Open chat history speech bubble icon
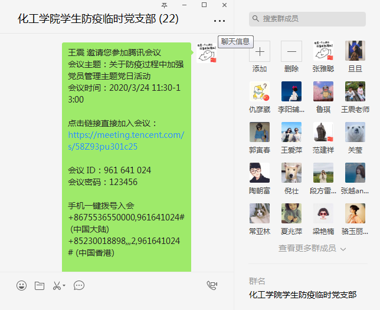Screen dimensions: 380x310 click(79, 286)
